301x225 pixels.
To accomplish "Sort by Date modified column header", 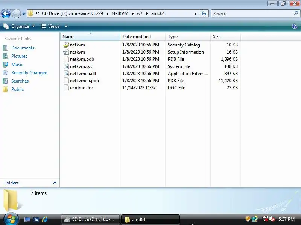I will [x=143, y=36].
